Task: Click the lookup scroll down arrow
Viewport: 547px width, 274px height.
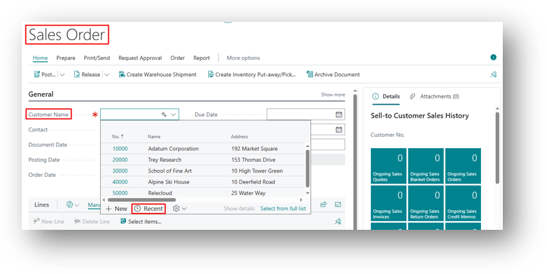Action: [x=308, y=193]
